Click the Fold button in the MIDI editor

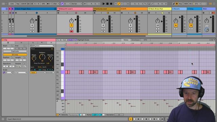(x=64, y=40)
